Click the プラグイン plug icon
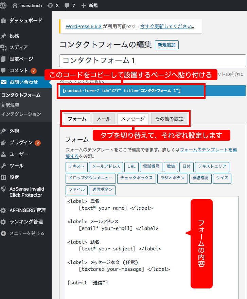The height and width of the screenshot is (299, 247). [x=3, y=142]
